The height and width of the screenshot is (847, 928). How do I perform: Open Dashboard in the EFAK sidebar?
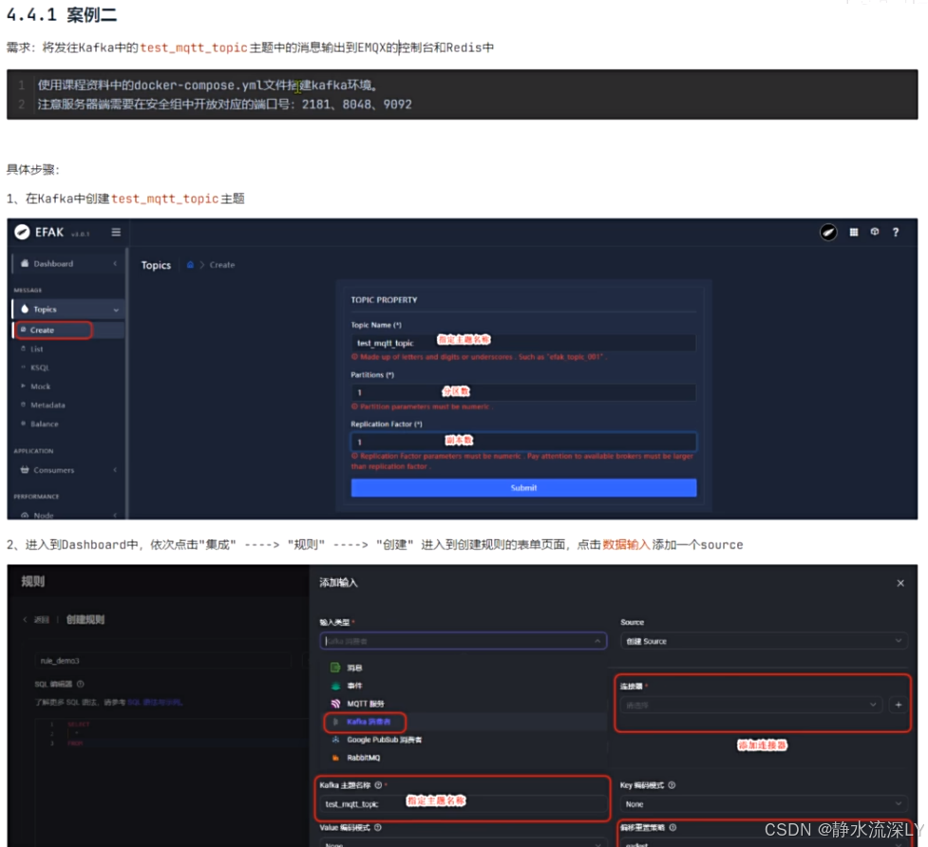pos(66,264)
